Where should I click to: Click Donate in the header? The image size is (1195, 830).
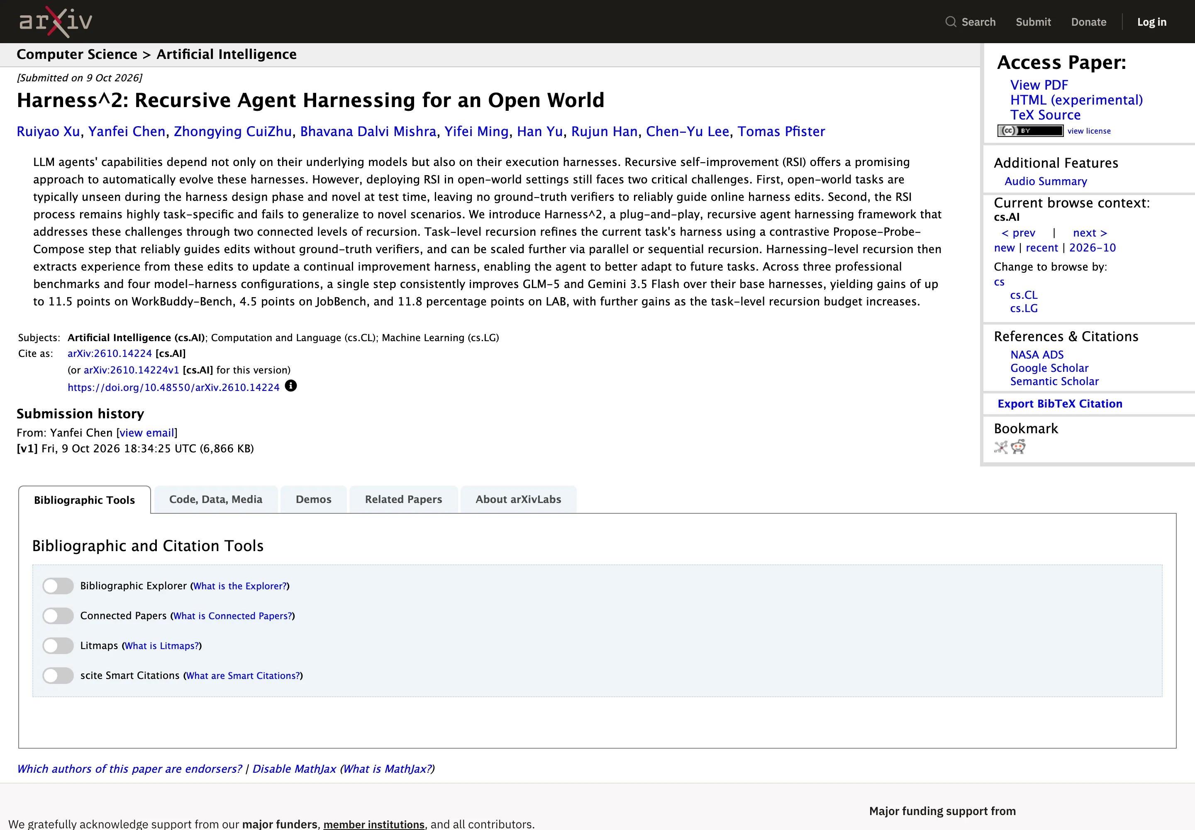click(1088, 22)
